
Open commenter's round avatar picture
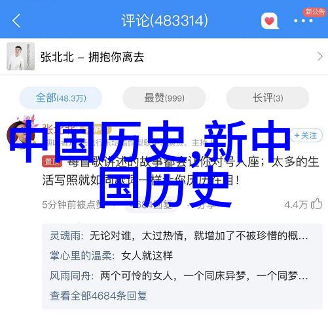pos(20,136)
